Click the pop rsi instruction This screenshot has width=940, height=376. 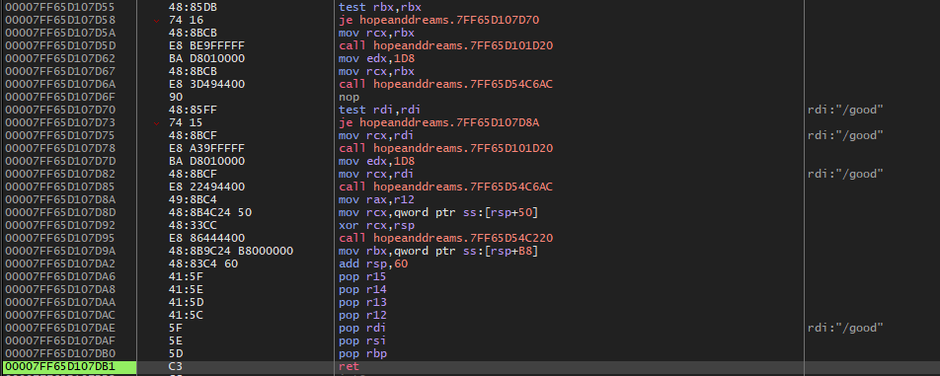point(362,341)
